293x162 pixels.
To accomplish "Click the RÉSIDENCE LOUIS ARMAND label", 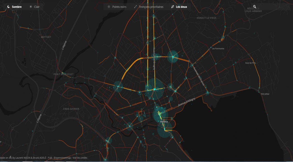I will [x=253, y=10].
